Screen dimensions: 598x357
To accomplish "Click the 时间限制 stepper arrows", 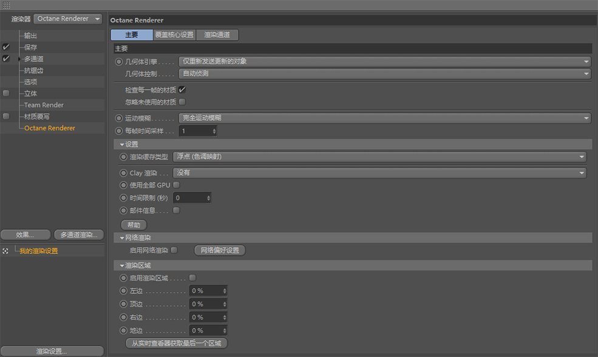I will point(209,198).
